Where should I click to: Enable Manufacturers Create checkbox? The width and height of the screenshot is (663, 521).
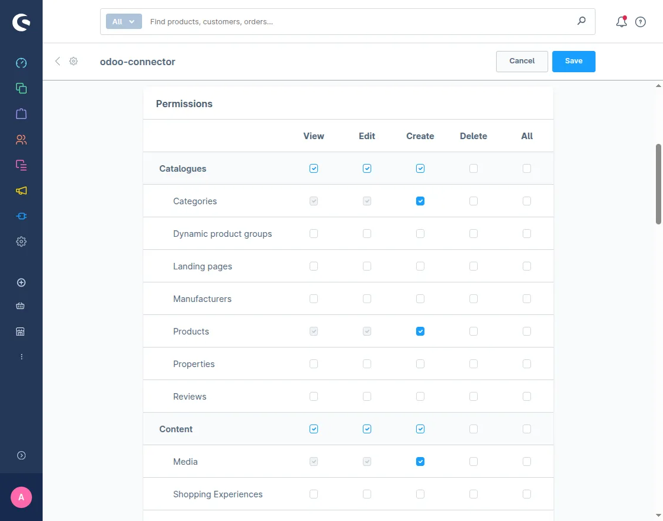(420, 298)
